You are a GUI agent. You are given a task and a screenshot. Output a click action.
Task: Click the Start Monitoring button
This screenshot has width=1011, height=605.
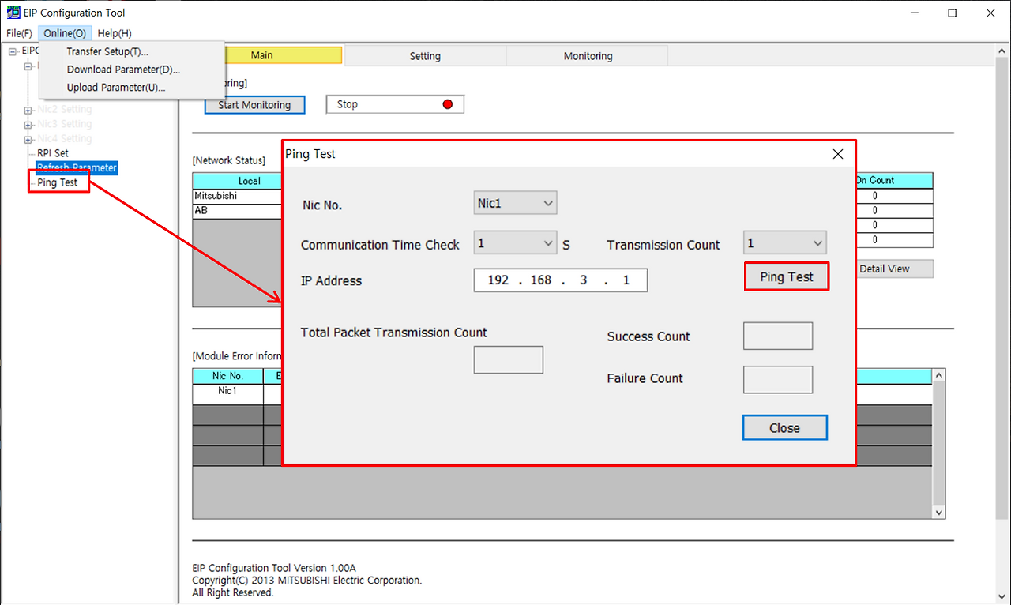point(254,103)
